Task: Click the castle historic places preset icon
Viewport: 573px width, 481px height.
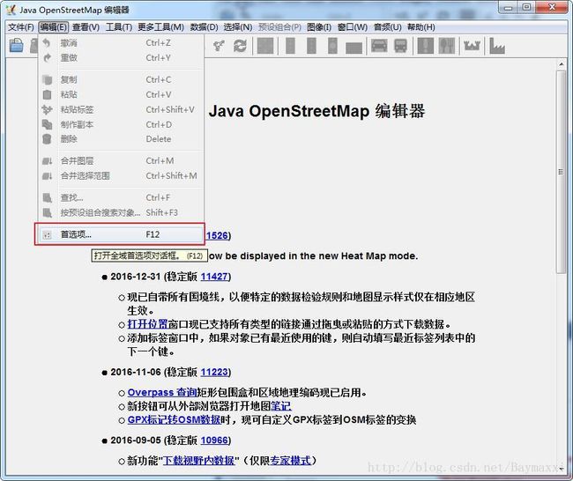Action: (x=472, y=46)
